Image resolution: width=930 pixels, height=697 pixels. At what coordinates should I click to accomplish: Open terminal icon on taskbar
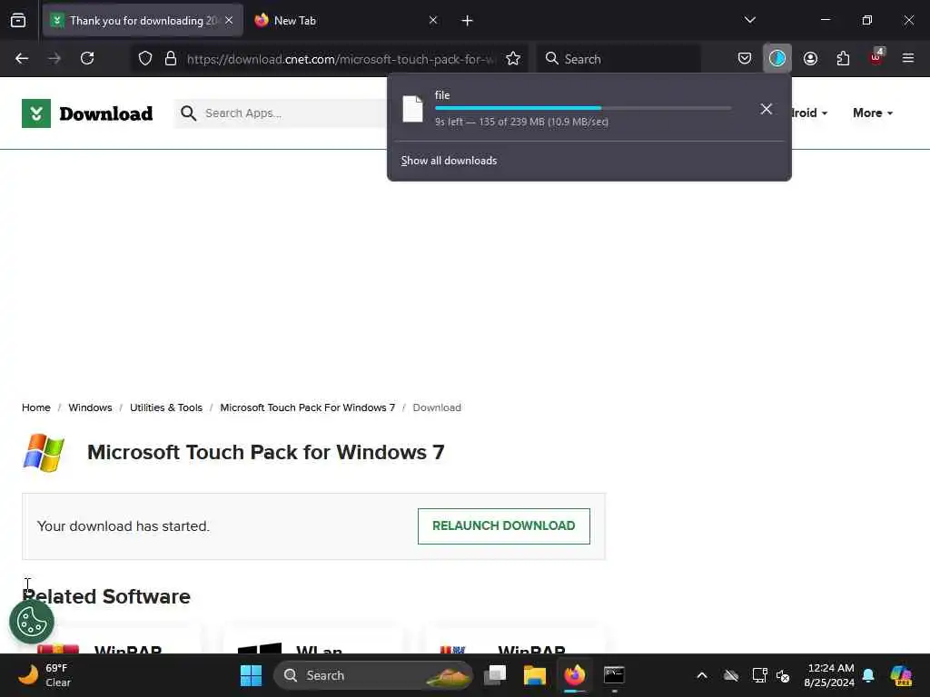(614, 674)
